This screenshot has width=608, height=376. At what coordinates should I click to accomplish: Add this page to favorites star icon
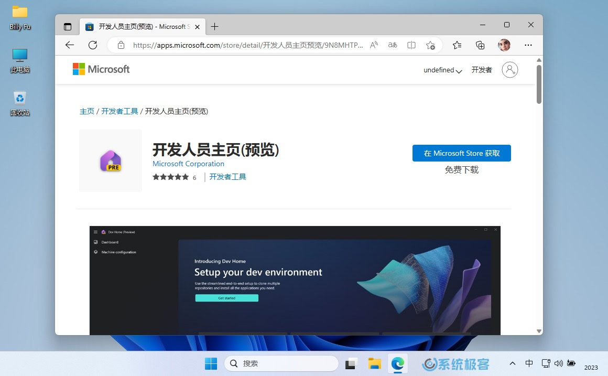tap(430, 45)
